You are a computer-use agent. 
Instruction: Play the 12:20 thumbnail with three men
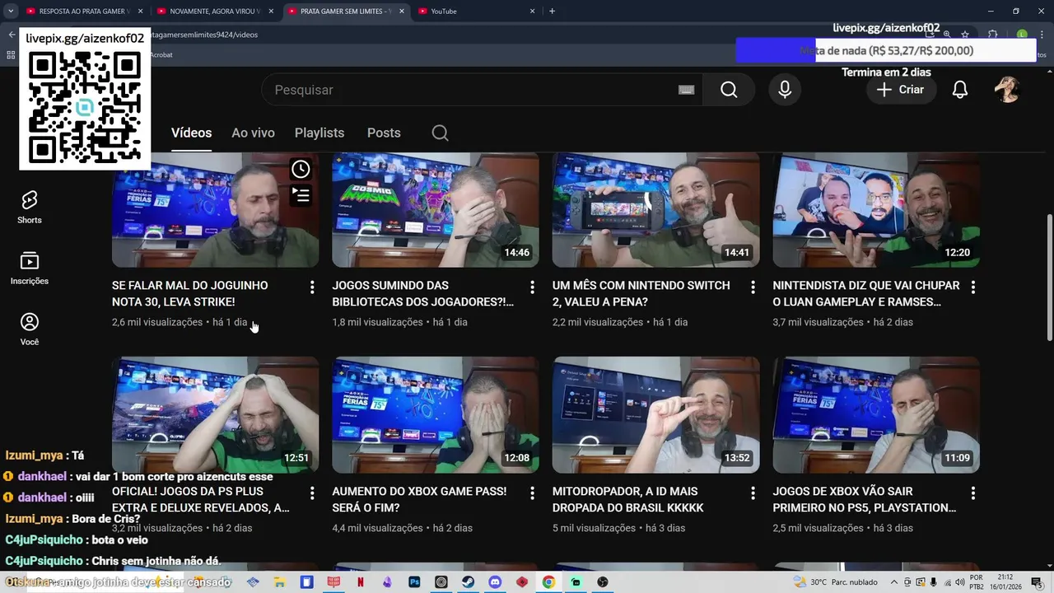(x=876, y=210)
